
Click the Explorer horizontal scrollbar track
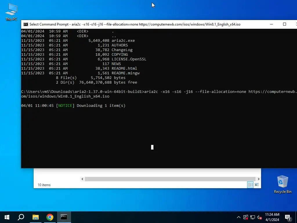click(170, 179)
